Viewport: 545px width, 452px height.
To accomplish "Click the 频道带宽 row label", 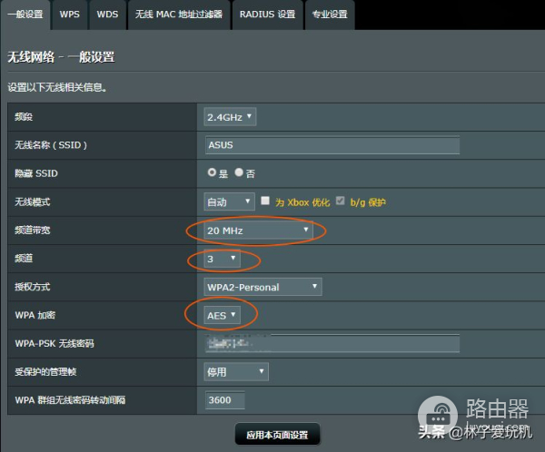I will [33, 231].
